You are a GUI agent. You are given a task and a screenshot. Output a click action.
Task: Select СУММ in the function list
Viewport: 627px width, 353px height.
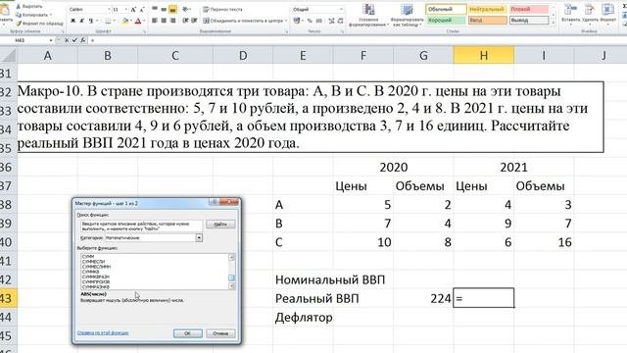coord(87,256)
